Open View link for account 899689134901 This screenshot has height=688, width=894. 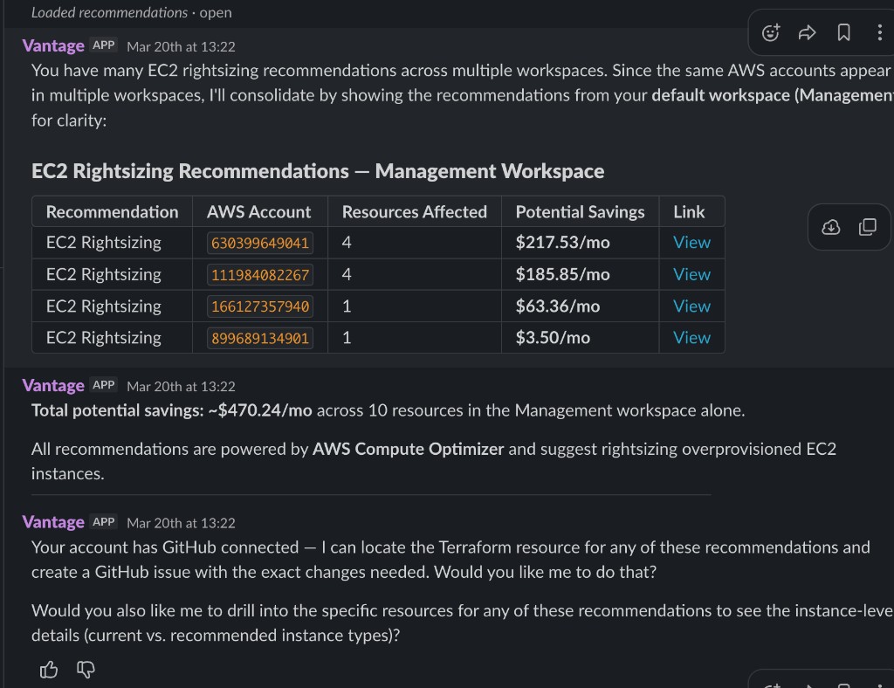(691, 337)
